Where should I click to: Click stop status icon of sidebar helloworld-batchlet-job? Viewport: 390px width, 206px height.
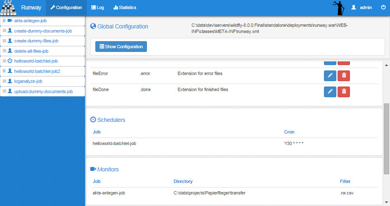coord(4,61)
